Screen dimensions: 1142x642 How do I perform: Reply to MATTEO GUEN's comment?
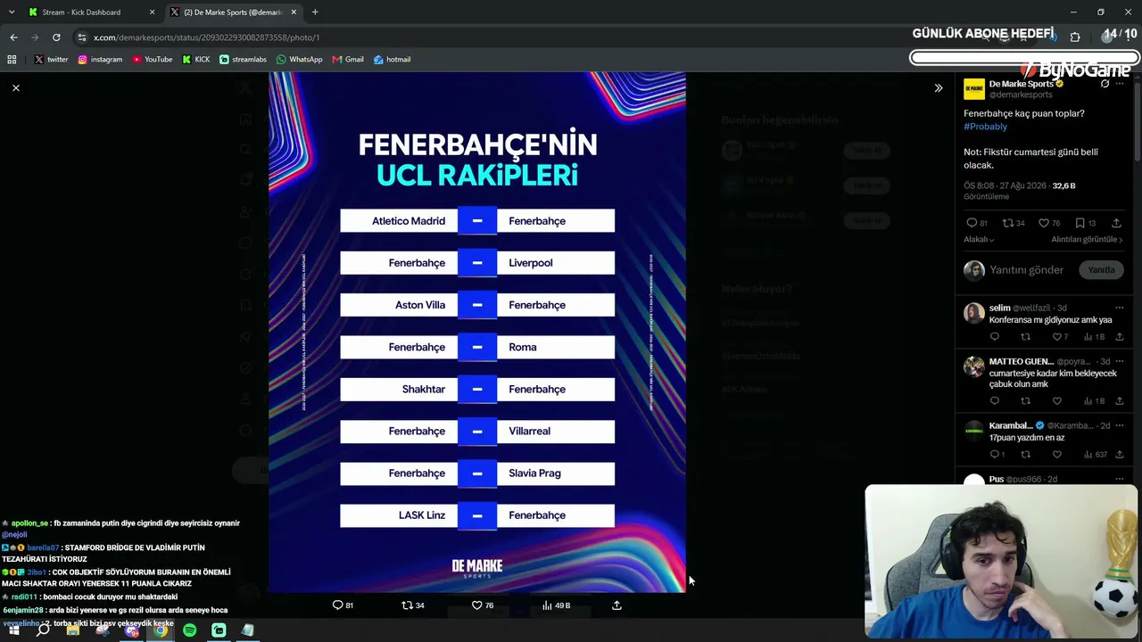coord(995,401)
